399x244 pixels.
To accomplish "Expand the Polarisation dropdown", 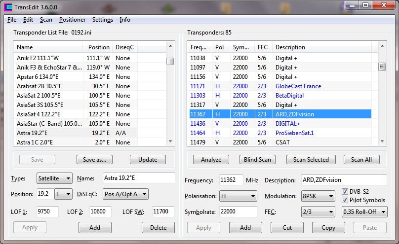I will [238, 196].
